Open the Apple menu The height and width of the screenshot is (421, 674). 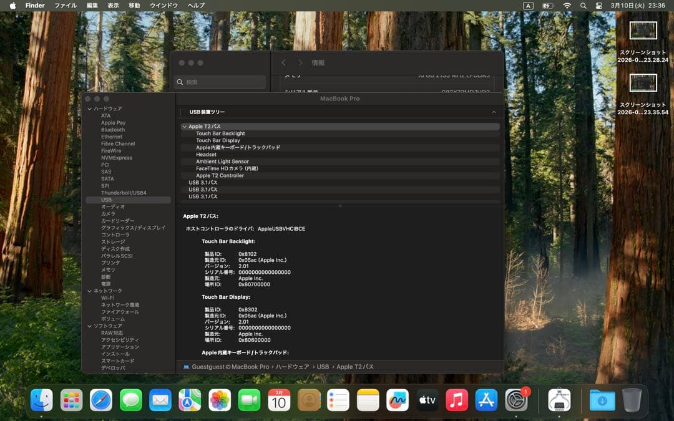(12, 6)
